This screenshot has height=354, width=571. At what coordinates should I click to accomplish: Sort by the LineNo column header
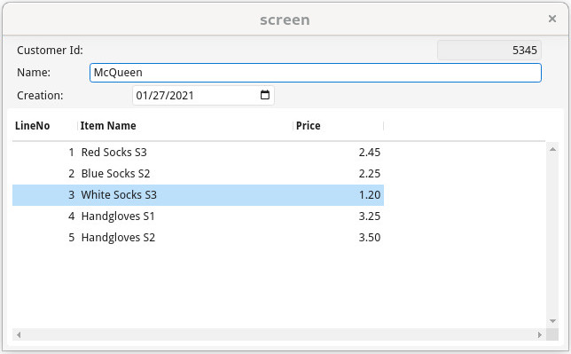(45, 126)
